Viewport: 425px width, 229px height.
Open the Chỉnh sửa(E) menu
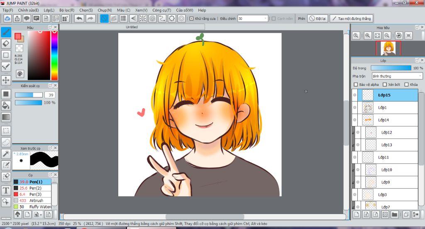click(x=29, y=10)
